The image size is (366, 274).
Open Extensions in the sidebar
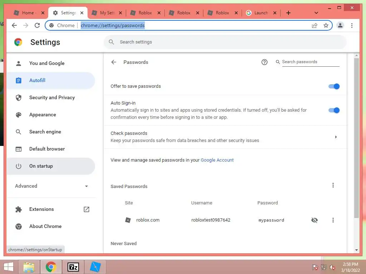[x=51, y=209]
